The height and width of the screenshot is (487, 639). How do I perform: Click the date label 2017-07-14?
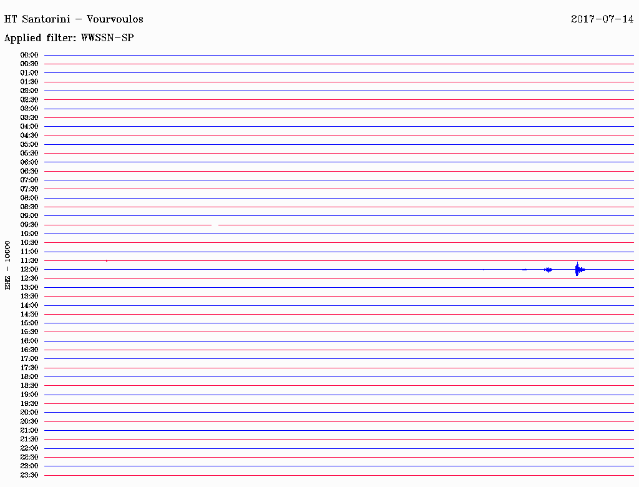tap(602, 19)
